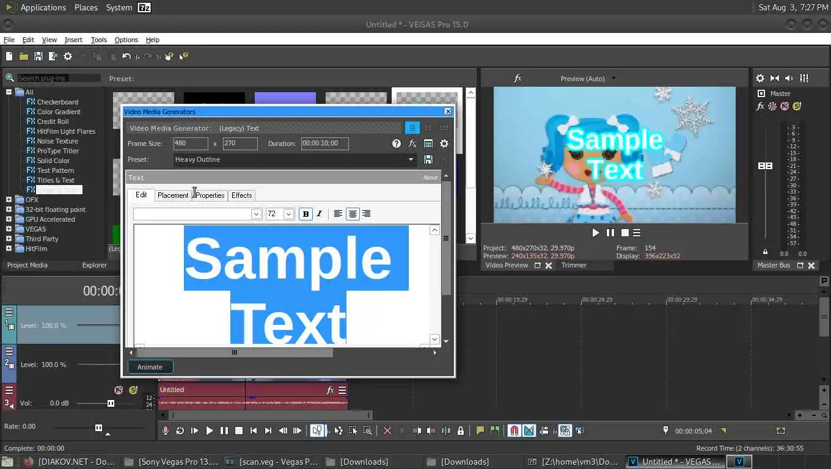Click the Record microphone icon in transport
The height and width of the screenshot is (469, 831).
165,431
